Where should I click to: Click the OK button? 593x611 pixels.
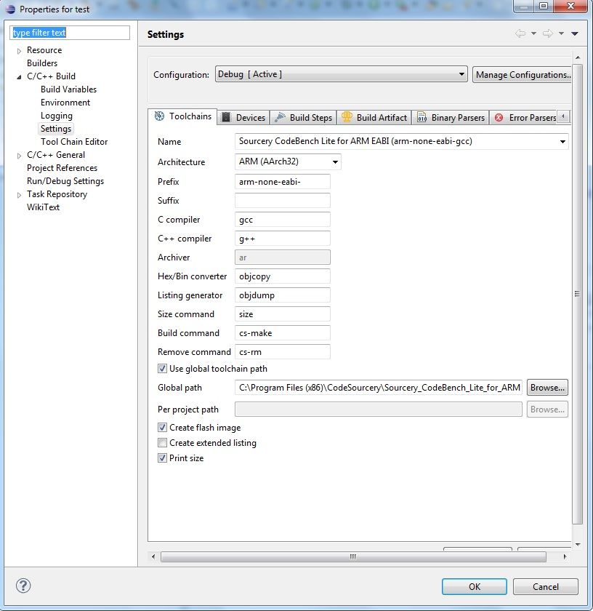click(x=475, y=586)
